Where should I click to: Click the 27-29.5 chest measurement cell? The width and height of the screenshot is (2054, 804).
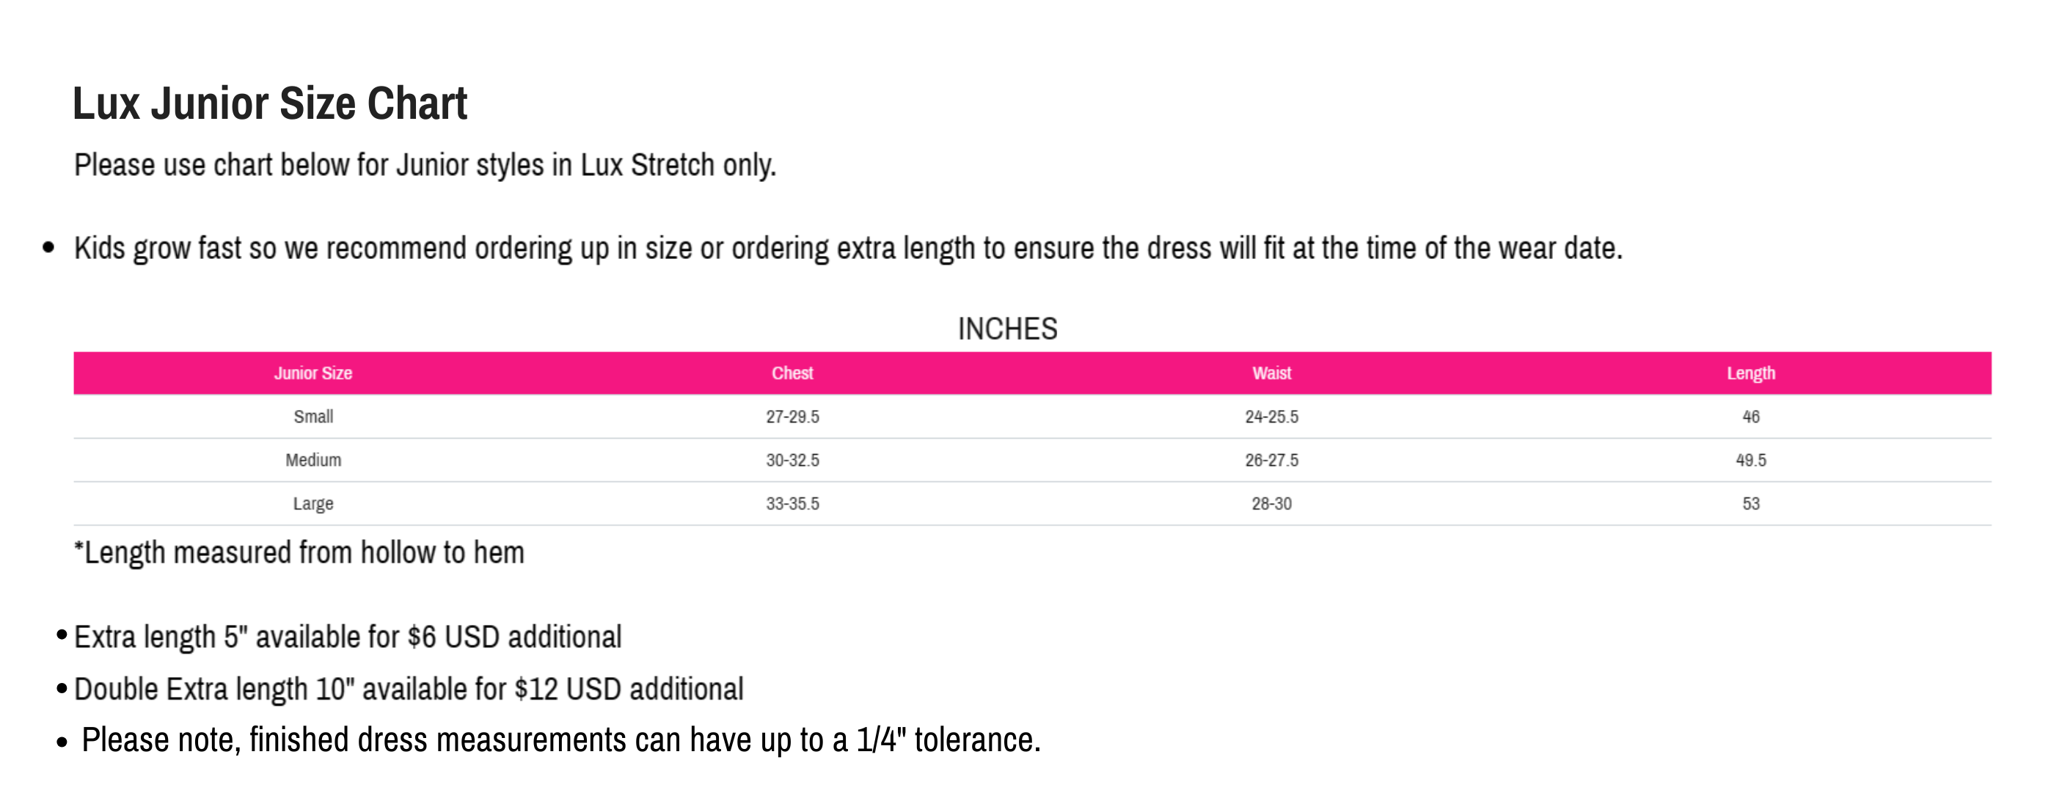point(792,417)
